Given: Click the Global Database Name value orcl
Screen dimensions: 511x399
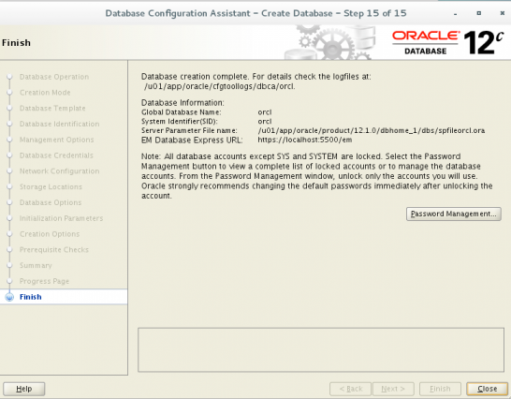Looking at the screenshot, I should click(265, 112).
